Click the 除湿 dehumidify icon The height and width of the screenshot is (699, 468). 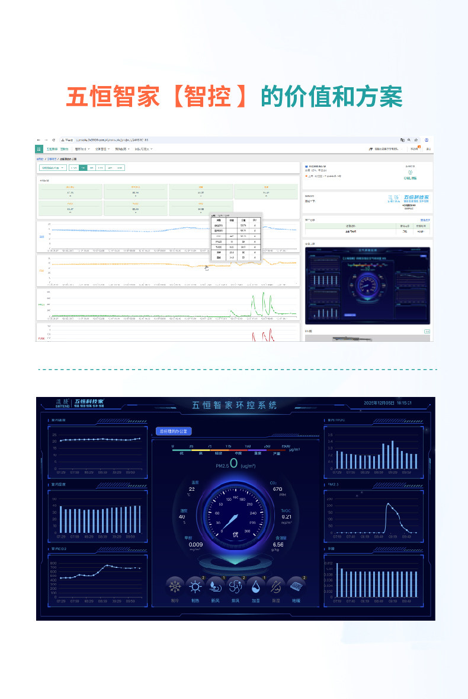[276, 587]
